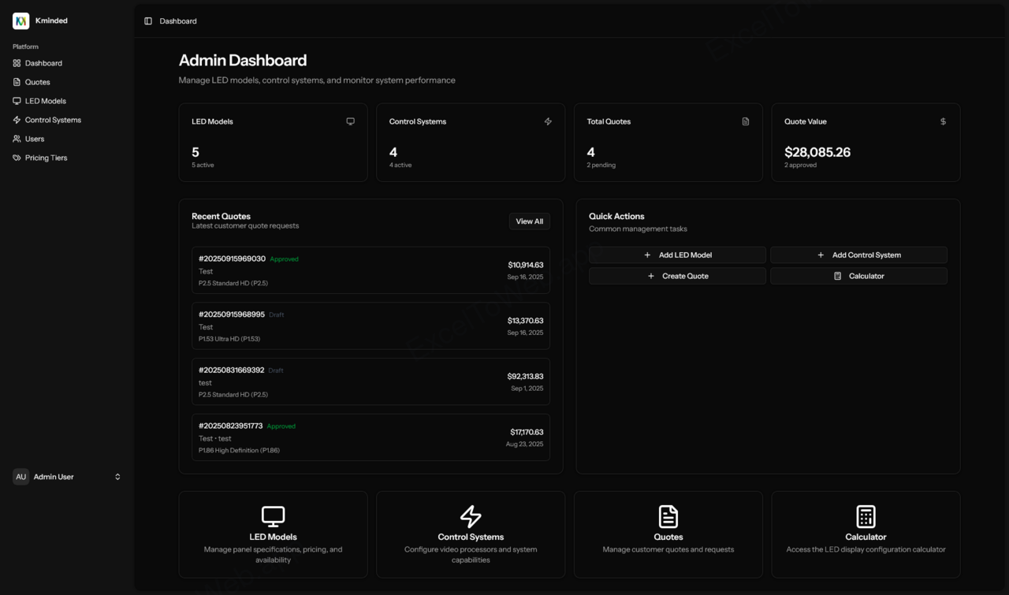1009x595 pixels.
Task: Toggle the sidebar panel icon
Action: [148, 21]
